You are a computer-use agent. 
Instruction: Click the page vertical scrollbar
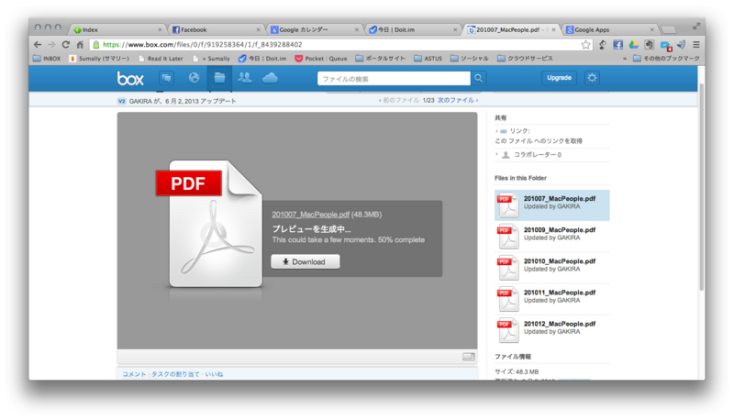[x=701, y=187]
